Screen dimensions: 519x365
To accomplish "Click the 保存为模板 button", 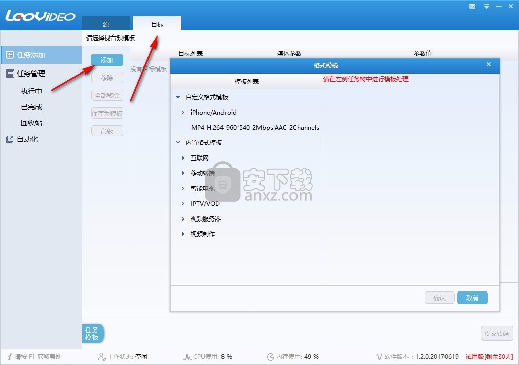I will pos(107,113).
